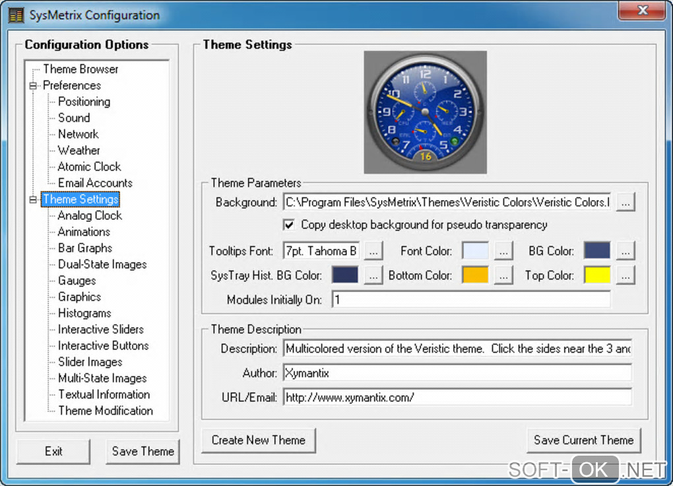Select Textual Information item

pos(104,394)
